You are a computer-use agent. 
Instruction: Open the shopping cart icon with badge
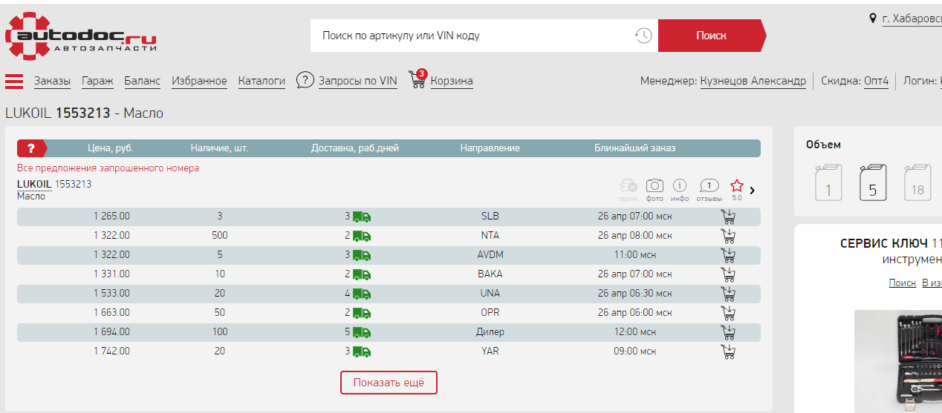[418, 79]
